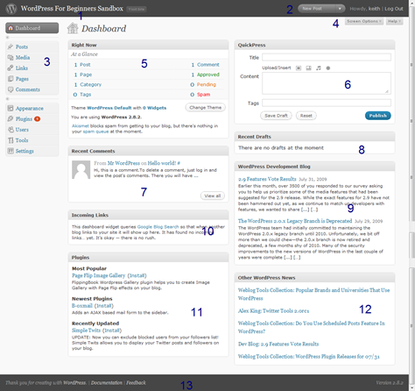Screen dimensions: 415x391
Task: Click the Add an Image upload icon
Action: coord(299,68)
